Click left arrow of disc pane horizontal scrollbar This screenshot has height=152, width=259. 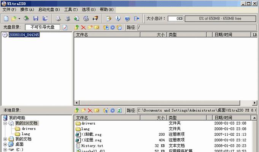click(x=76, y=103)
